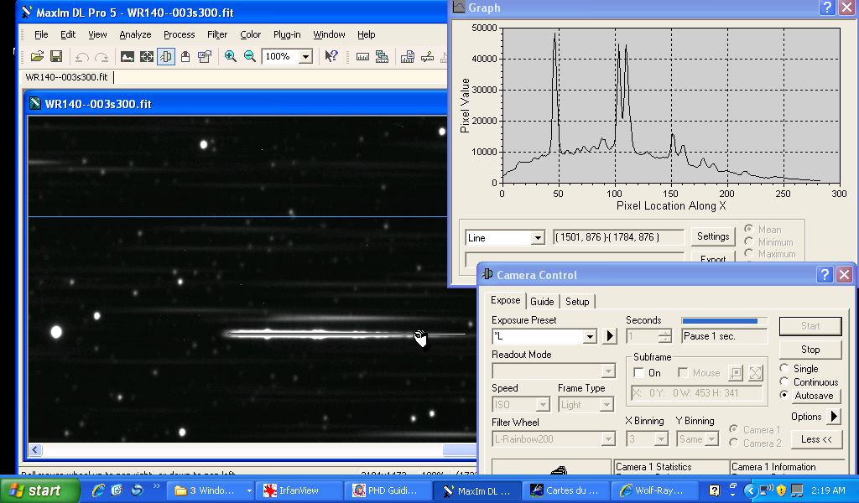Select the Autosave radio button
Viewport: 859px width, 503px height.
[x=784, y=395]
